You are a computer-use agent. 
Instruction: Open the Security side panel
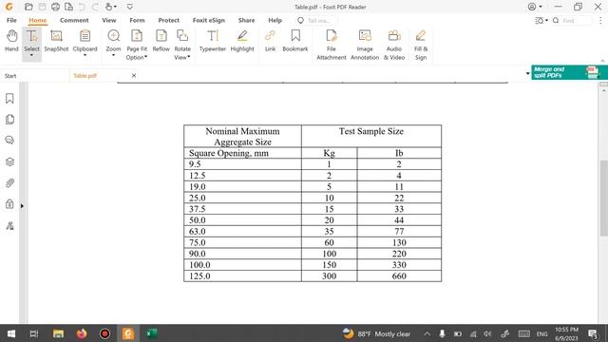pyautogui.click(x=9, y=204)
